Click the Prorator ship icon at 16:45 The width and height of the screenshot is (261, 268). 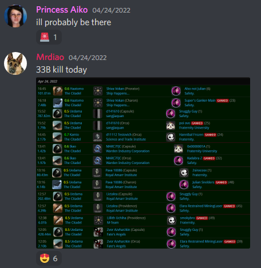point(58,91)
